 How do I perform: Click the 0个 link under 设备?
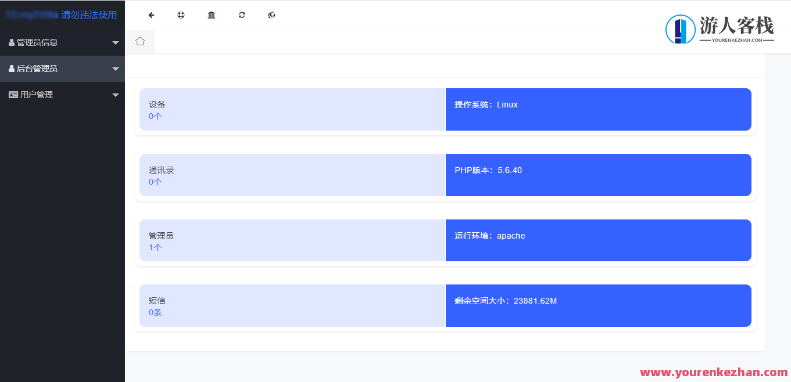(154, 116)
